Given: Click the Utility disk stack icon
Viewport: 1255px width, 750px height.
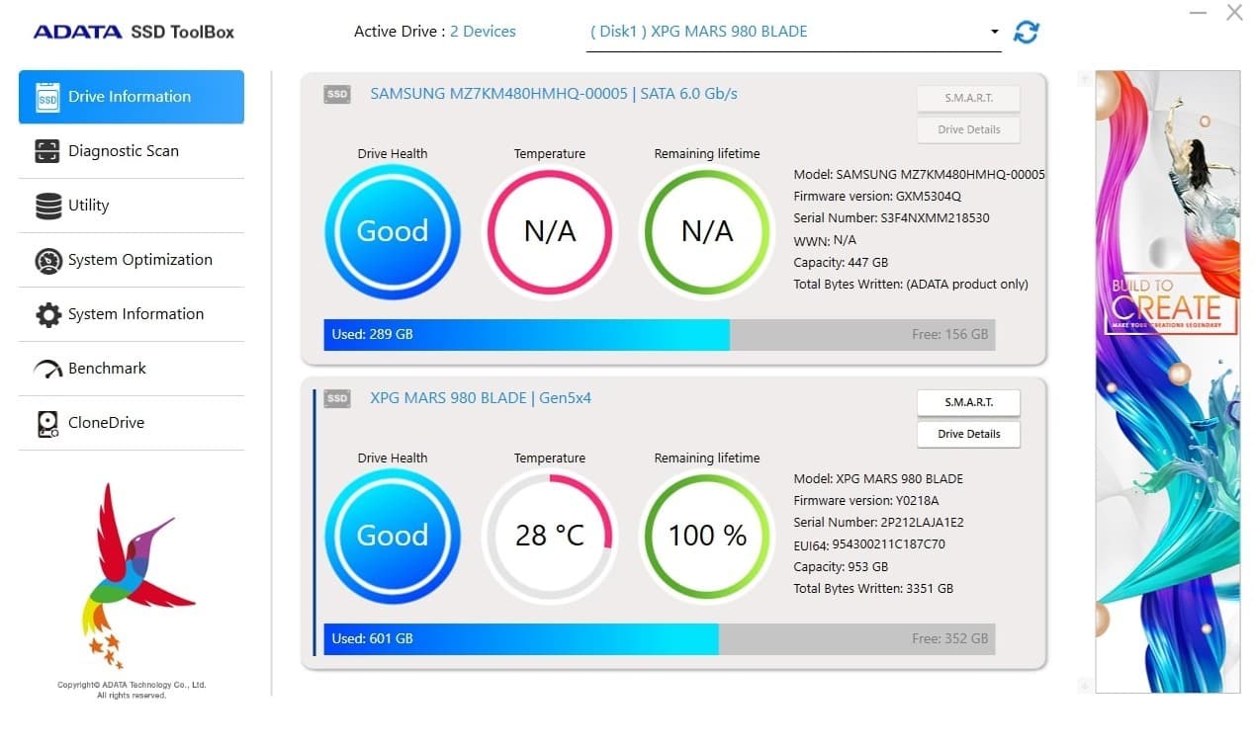Looking at the screenshot, I should (x=47, y=206).
